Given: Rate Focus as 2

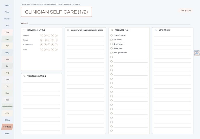Looking at the screenshot, I should coord(45,40).
